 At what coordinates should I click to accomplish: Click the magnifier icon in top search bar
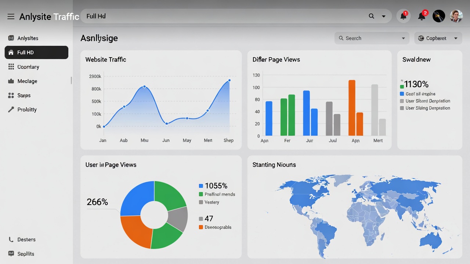point(371,16)
